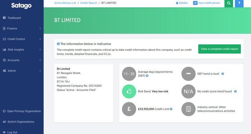This screenshot has height=134, width=251.
Task: Select Credit Control in the sidebar
Action: pyautogui.click(x=16, y=39)
